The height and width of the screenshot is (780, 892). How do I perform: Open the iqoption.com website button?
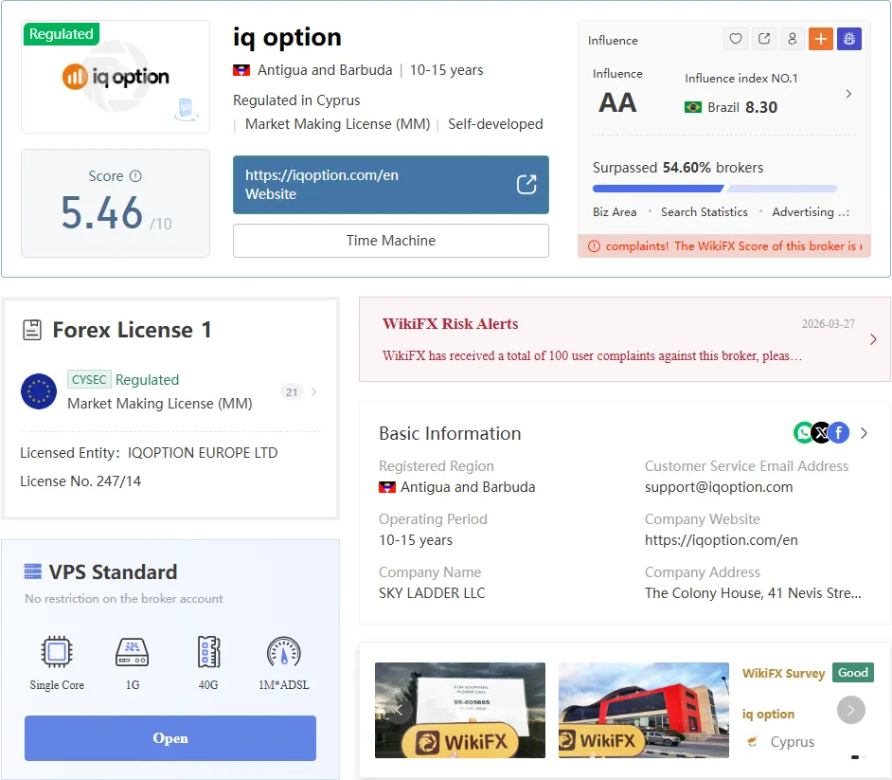coord(391,185)
